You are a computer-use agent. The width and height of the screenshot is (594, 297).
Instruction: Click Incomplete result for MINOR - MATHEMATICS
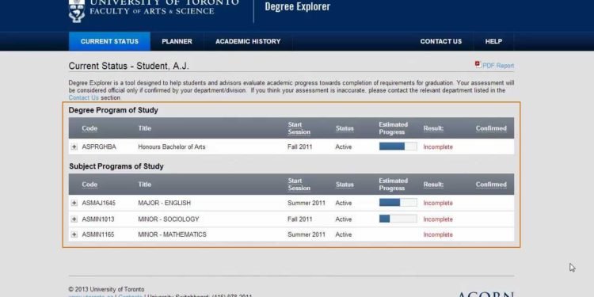coord(438,235)
